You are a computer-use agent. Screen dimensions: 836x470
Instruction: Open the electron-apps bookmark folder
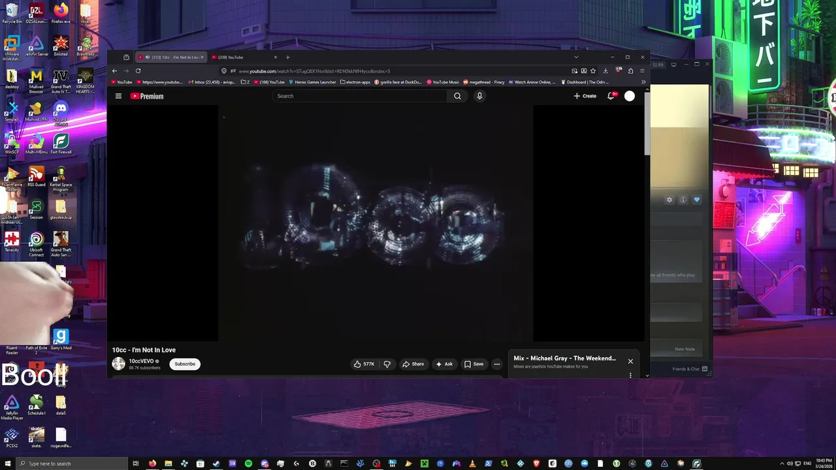coord(355,82)
